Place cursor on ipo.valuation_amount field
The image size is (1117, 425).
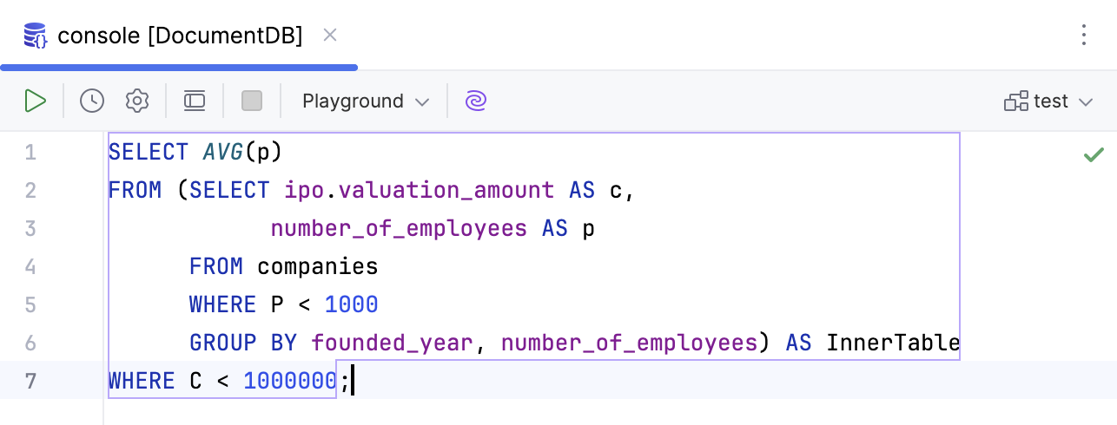point(419,190)
